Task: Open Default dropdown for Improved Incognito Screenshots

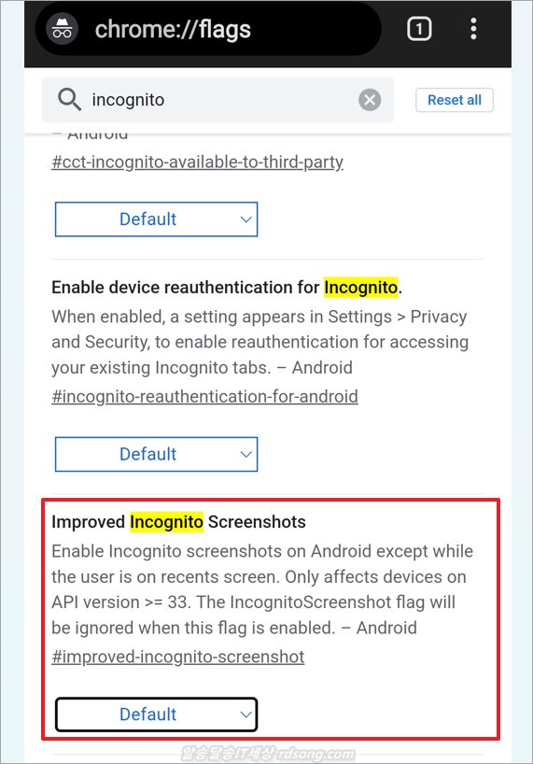Action: click(156, 714)
